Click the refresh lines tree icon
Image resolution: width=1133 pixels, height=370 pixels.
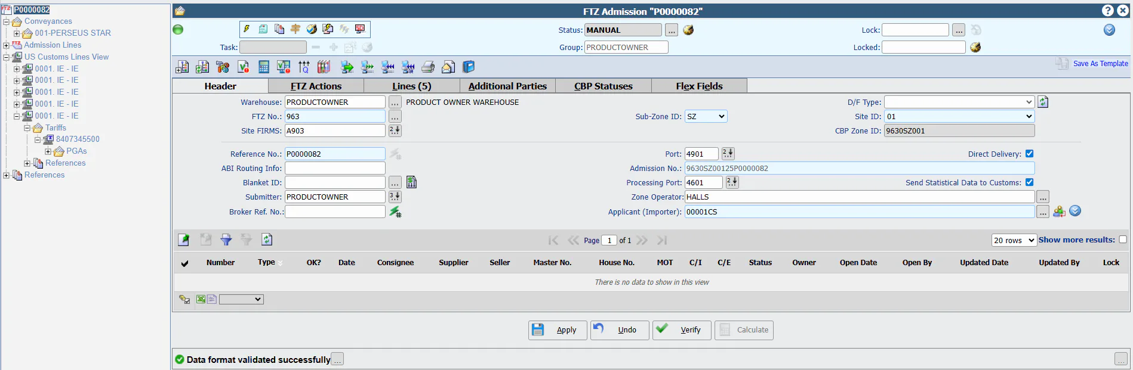point(203,67)
